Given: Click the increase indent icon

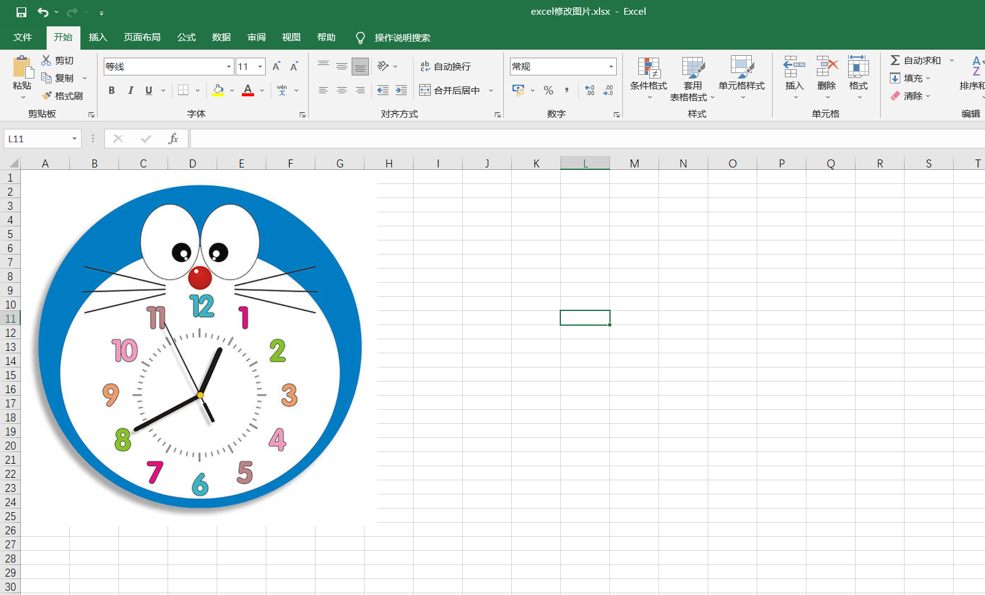Looking at the screenshot, I should pos(401,90).
